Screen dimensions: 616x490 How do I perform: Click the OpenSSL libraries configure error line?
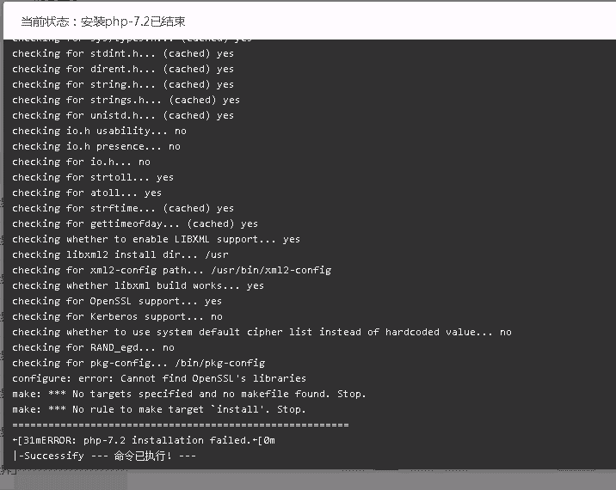[x=159, y=378]
